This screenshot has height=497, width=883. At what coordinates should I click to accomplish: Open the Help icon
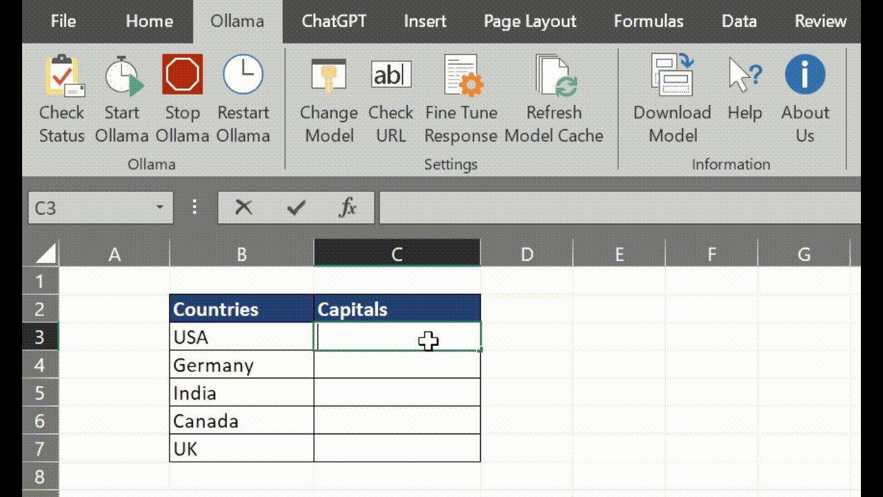[x=744, y=76]
